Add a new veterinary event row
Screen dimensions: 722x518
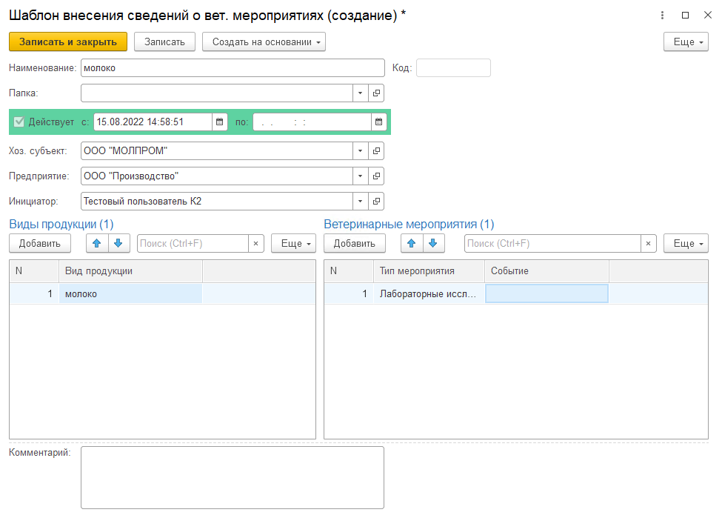click(354, 243)
